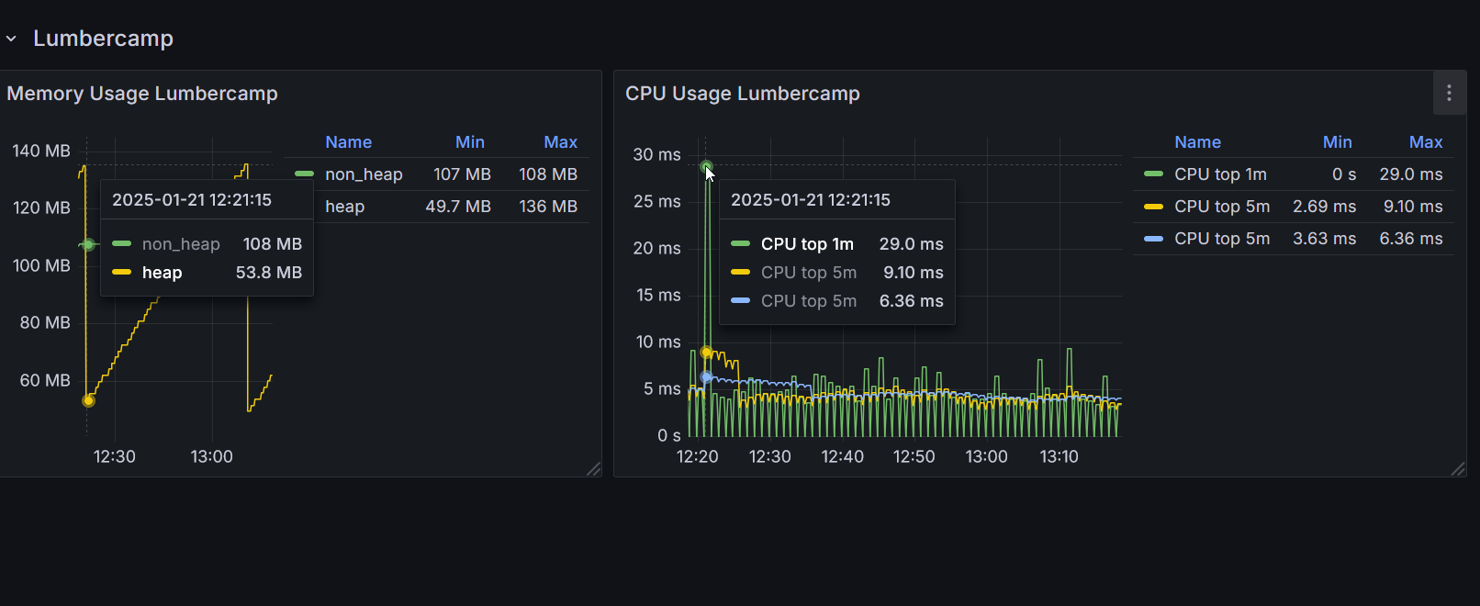The image size is (1480, 606).
Task: Sort CPU Usage legend by Max column
Action: coord(1425,142)
